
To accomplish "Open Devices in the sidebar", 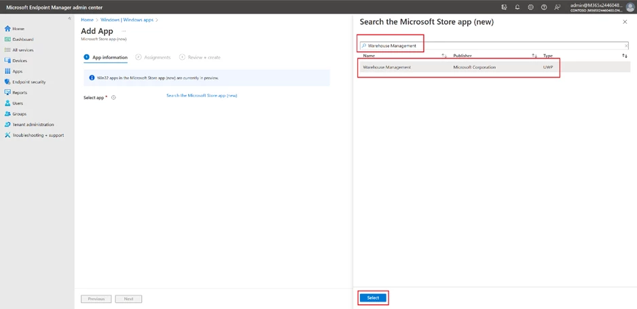I will (x=16, y=60).
